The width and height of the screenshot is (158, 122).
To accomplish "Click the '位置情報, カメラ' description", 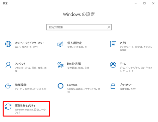I will click(128, 89).
